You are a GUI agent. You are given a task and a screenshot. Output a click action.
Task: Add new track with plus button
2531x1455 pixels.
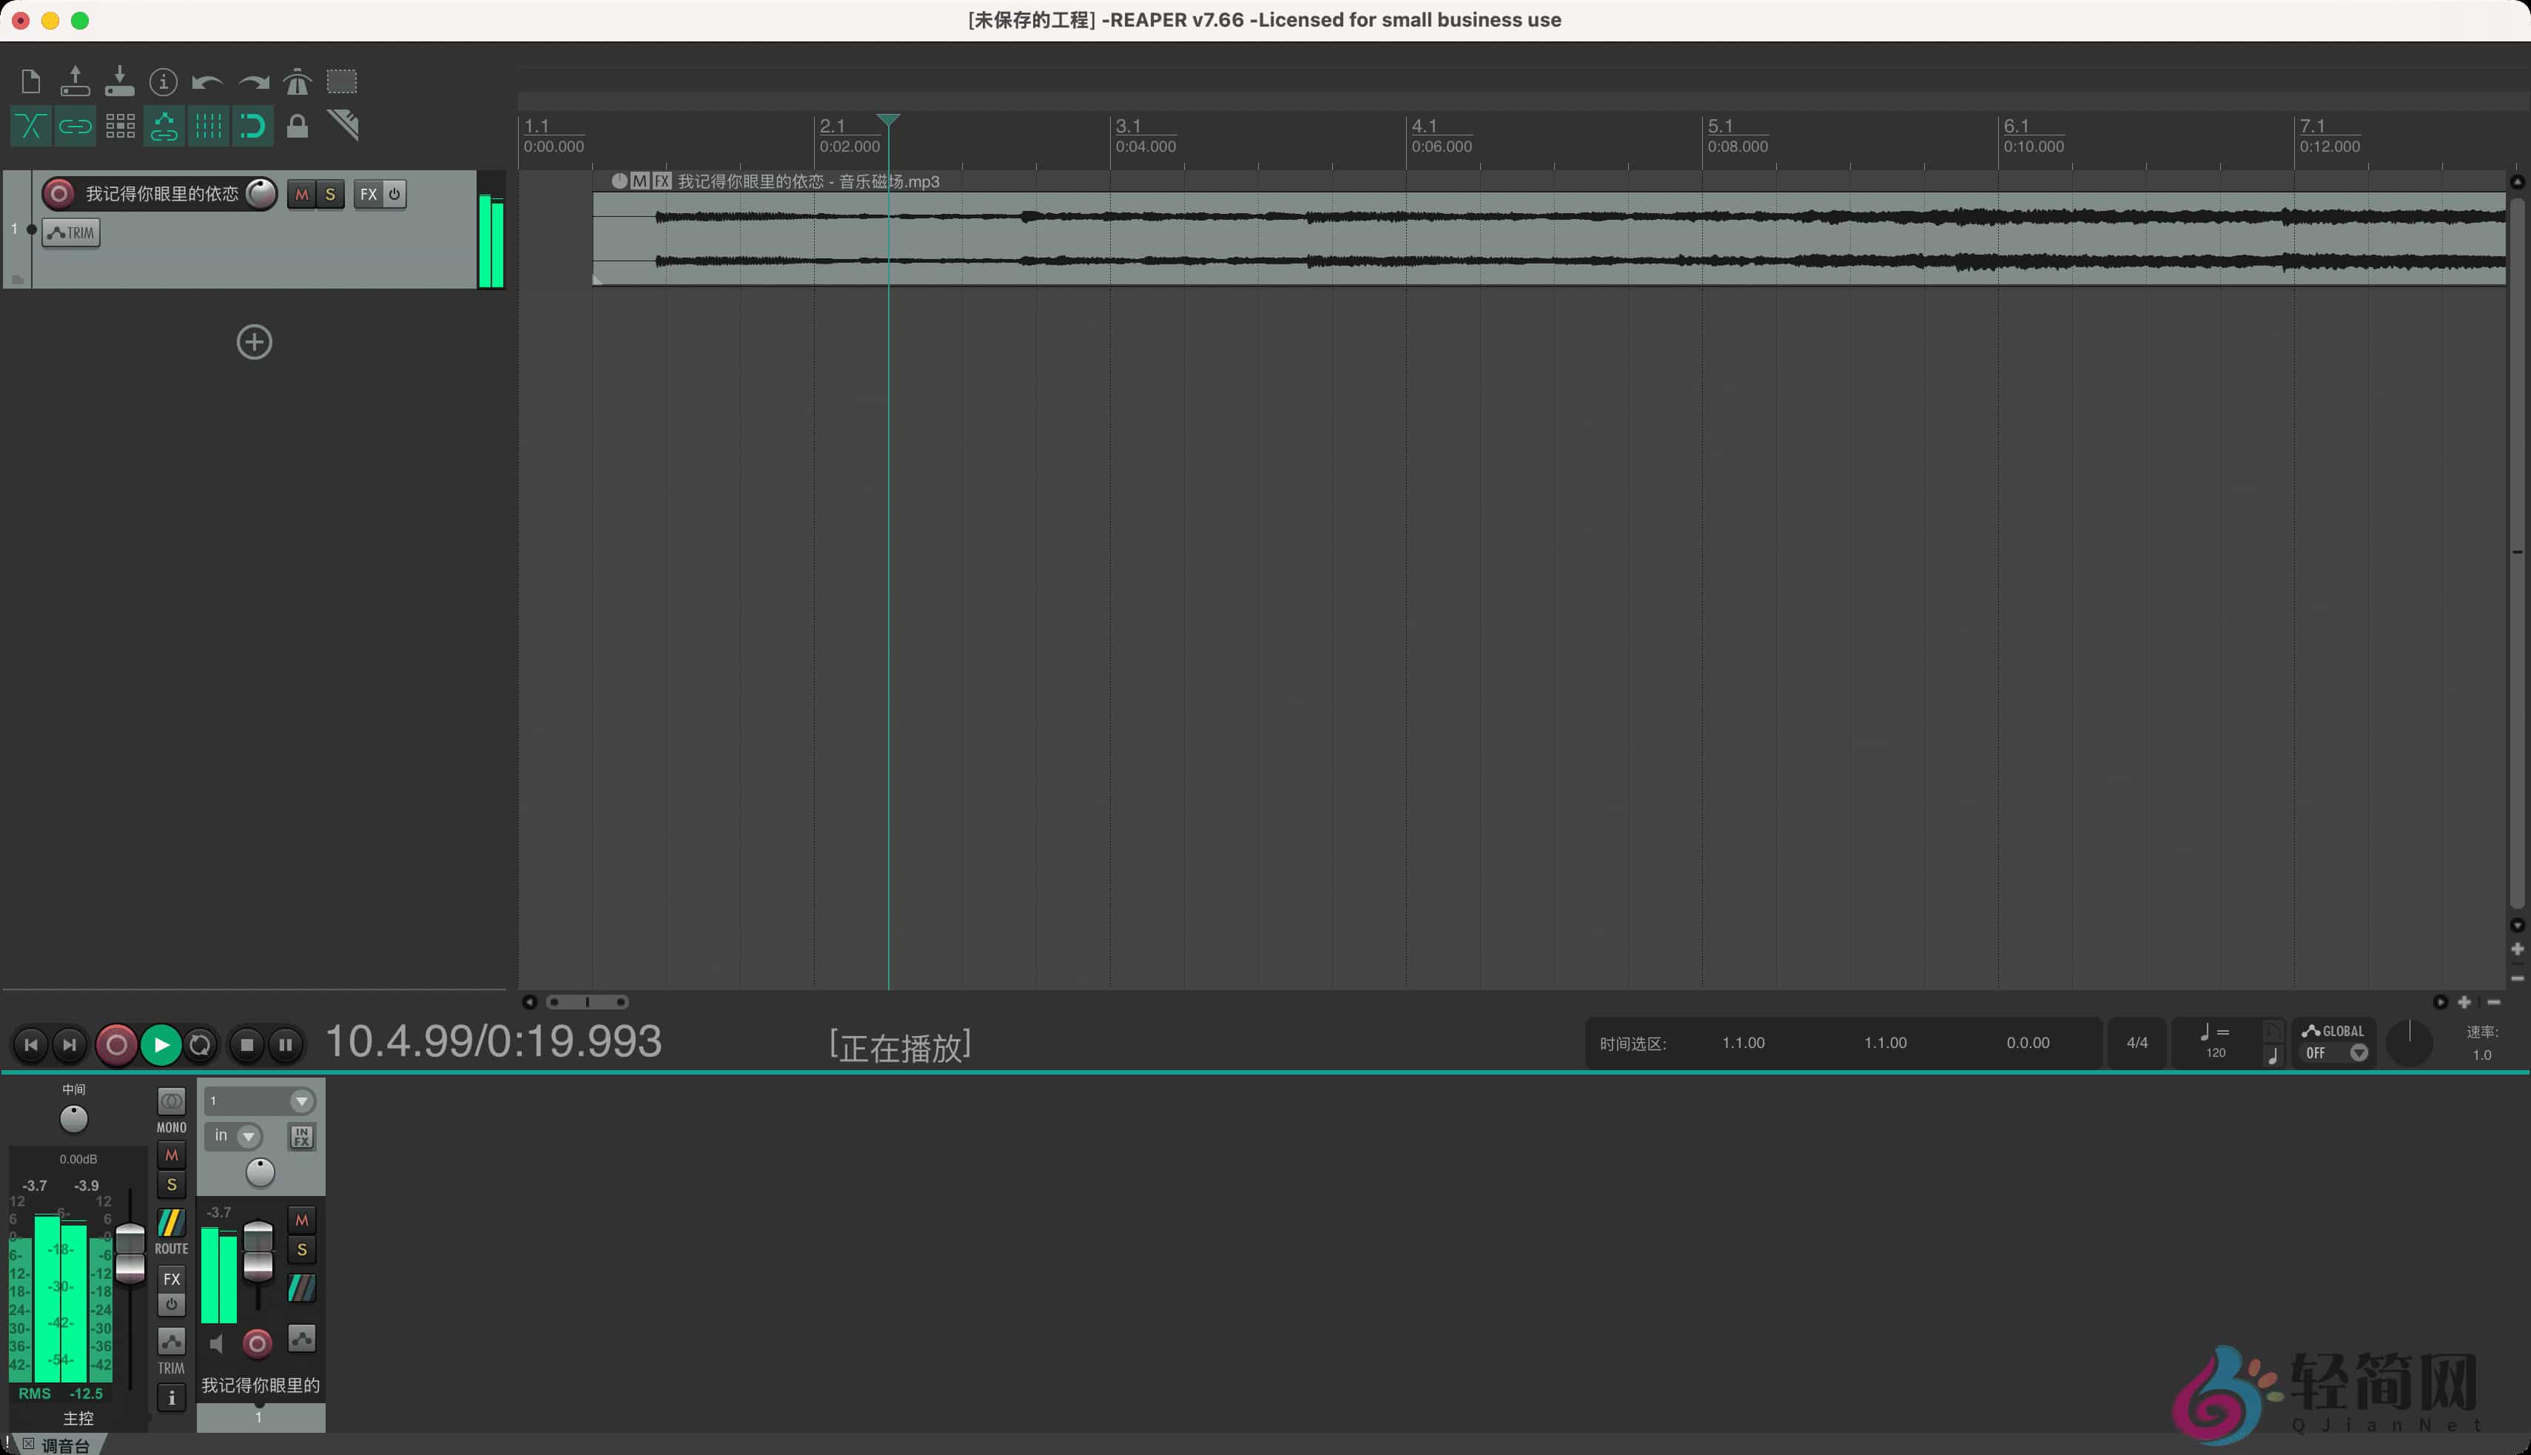[254, 343]
